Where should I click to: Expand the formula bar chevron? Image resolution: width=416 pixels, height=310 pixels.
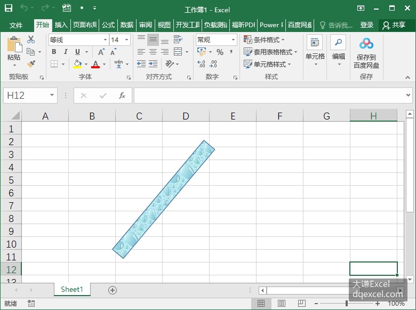pos(408,95)
